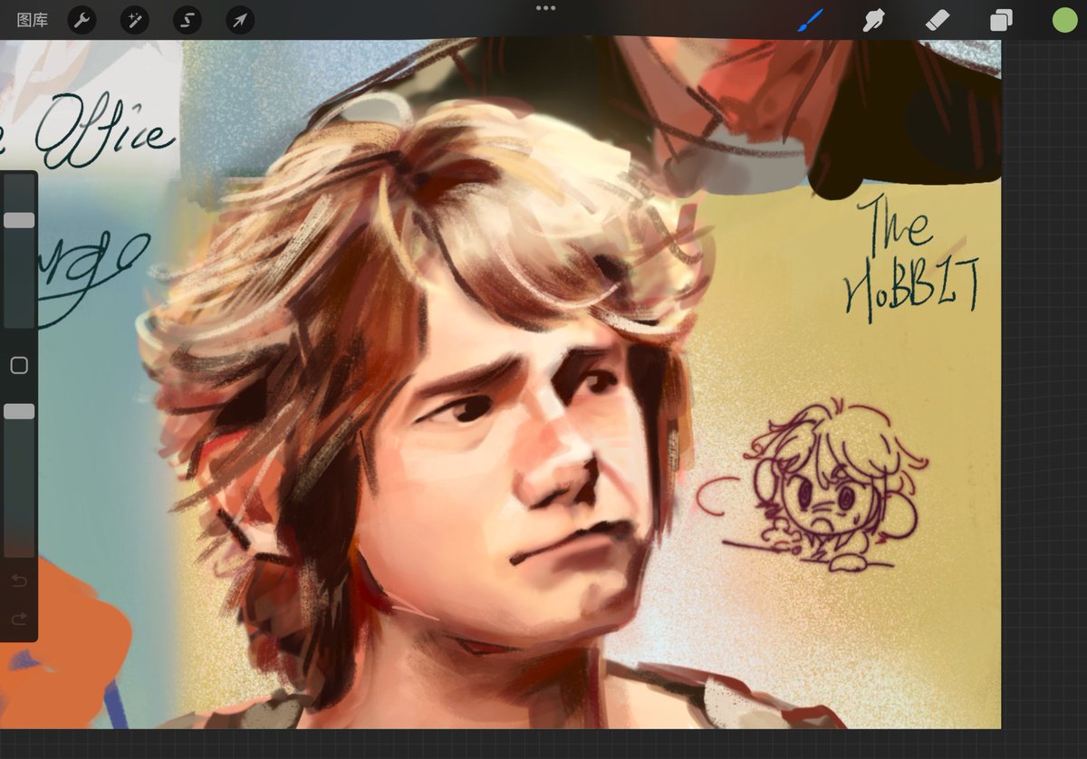Open the Layers panel
This screenshot has height=759, width=1087.
tap(1001, 20)
